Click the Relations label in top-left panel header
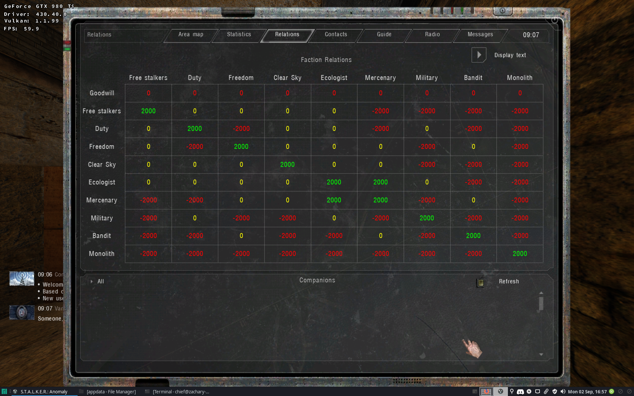Viewport: 634px width, 396px height. click(99, 34)
